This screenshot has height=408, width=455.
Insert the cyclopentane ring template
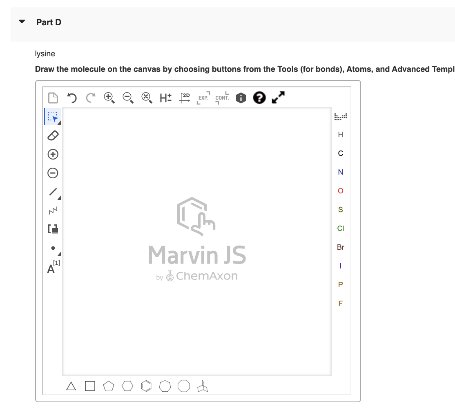pyautogui.click(x=109, y=386)
